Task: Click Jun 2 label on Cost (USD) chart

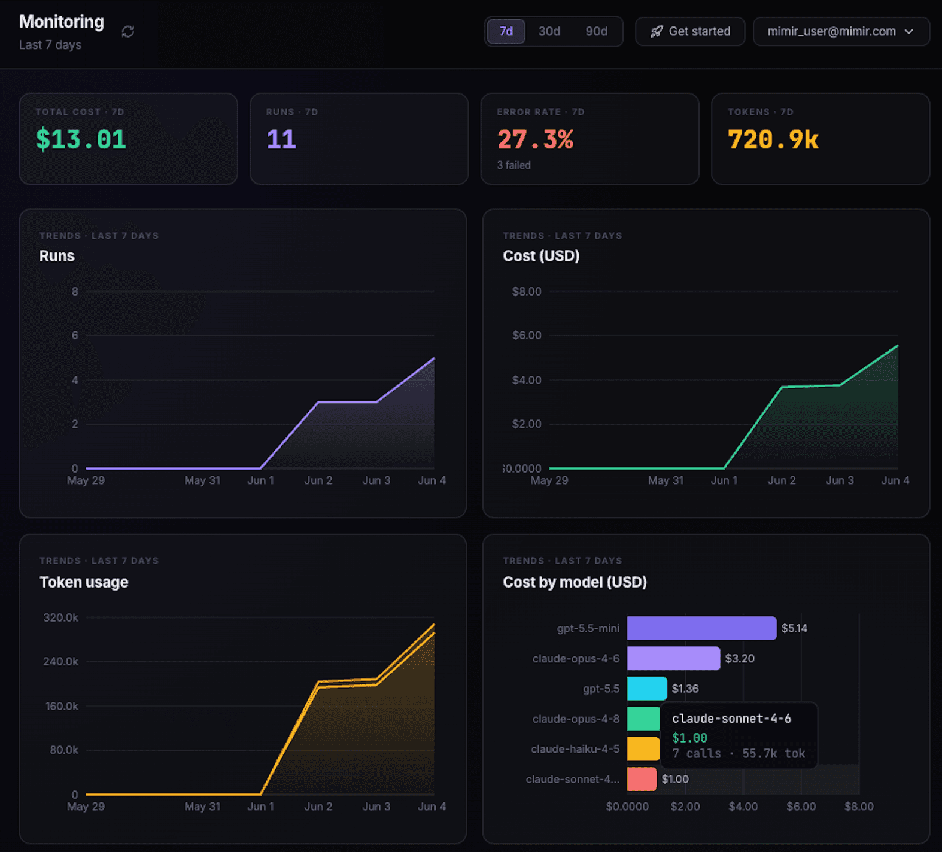Action: (x=782, y=480)
